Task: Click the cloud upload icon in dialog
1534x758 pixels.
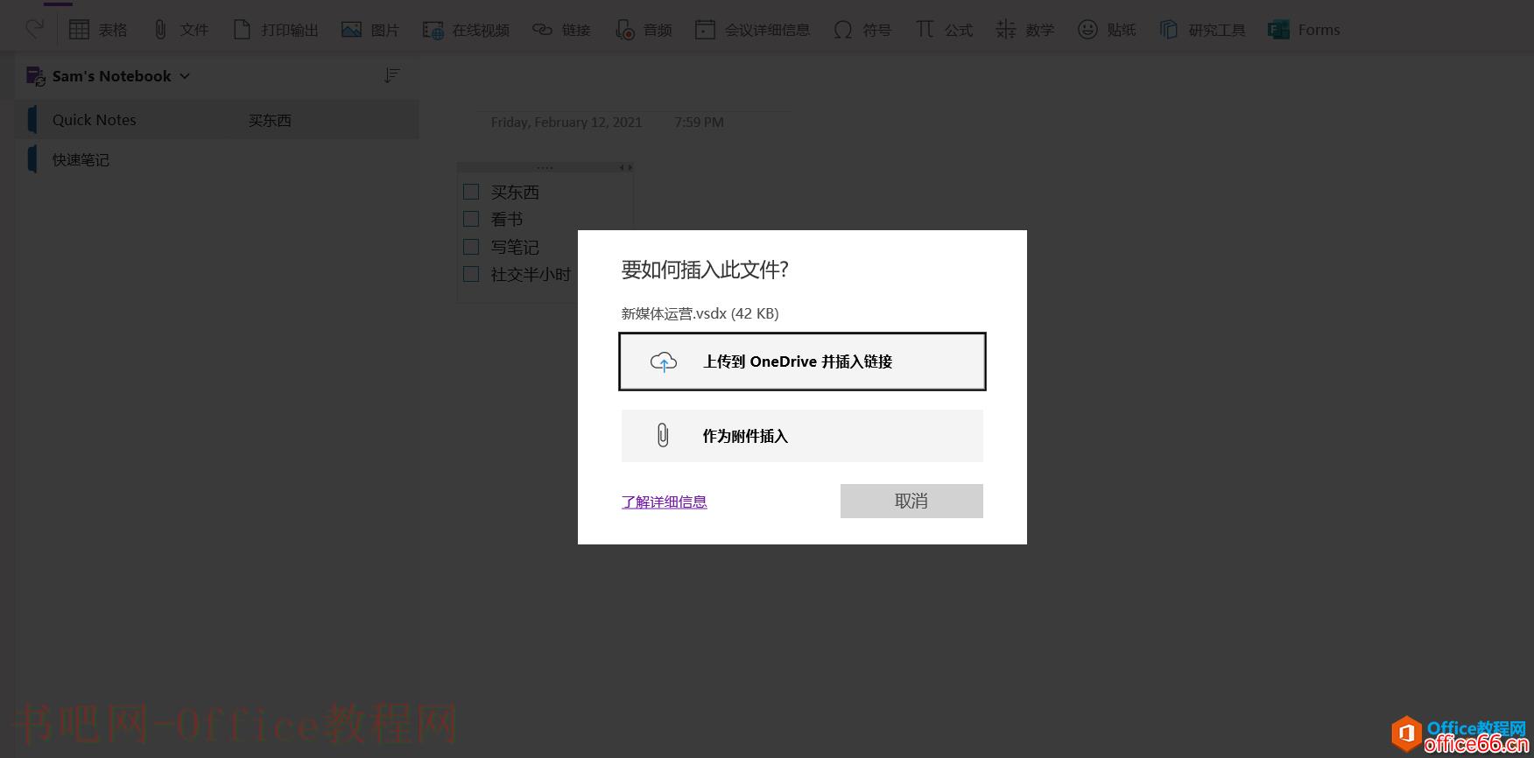Action: point(664,361)
